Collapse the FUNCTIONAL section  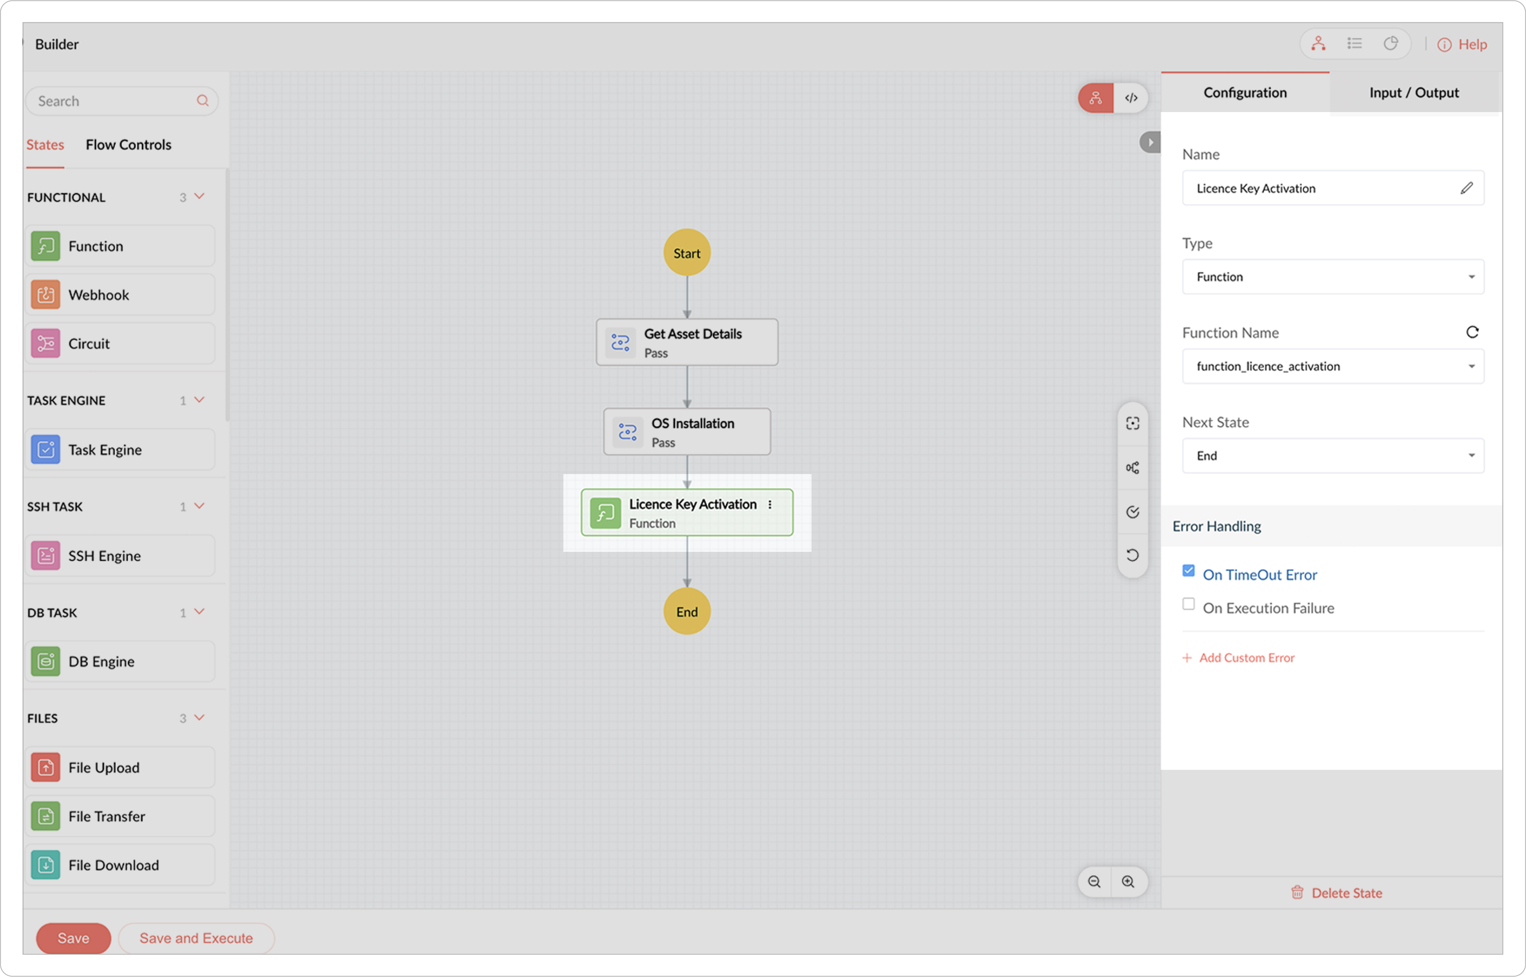(199, 197)
